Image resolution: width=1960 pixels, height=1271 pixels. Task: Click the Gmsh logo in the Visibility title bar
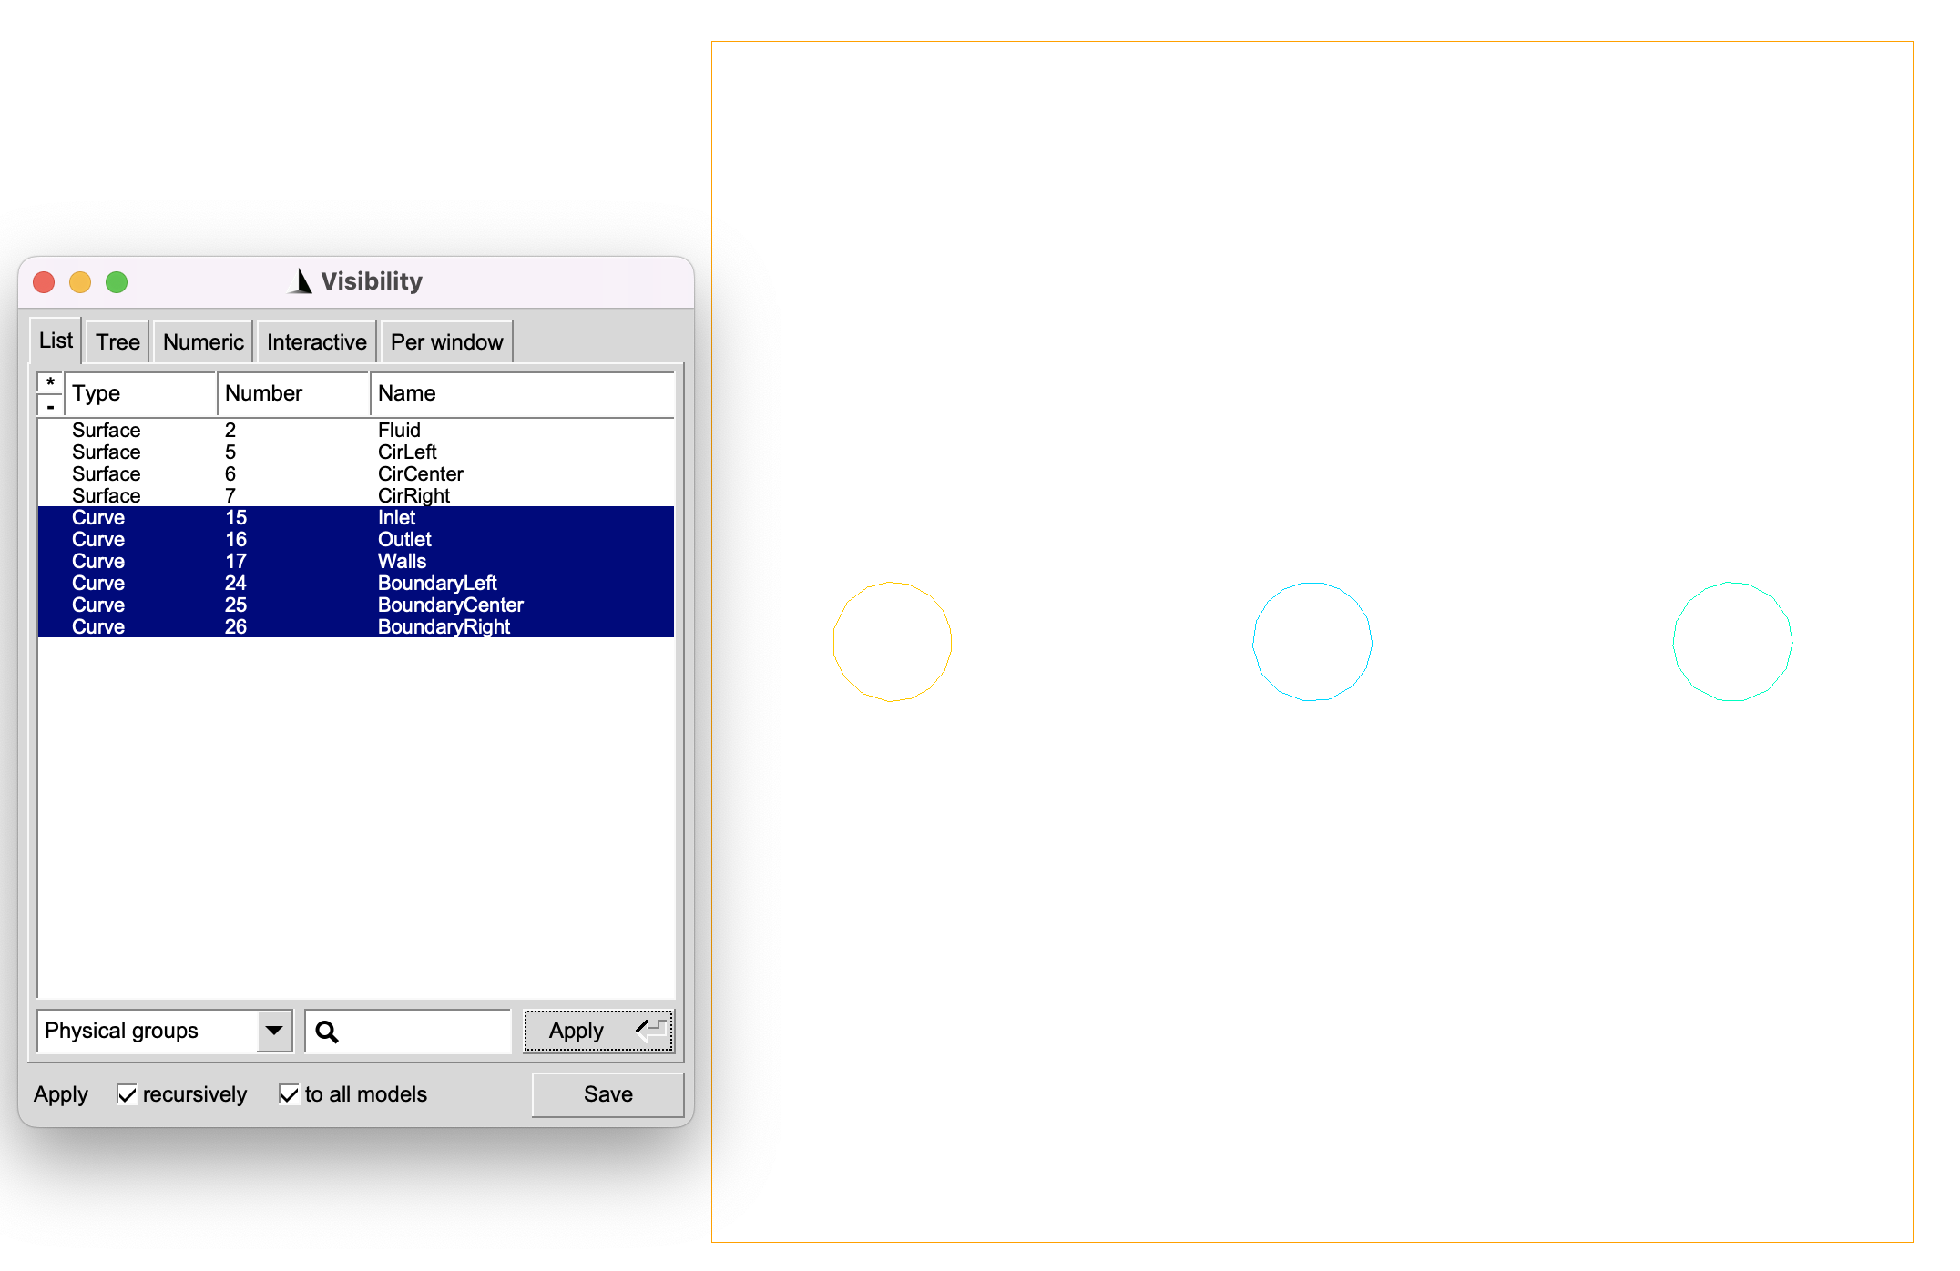tap(301, 280)
